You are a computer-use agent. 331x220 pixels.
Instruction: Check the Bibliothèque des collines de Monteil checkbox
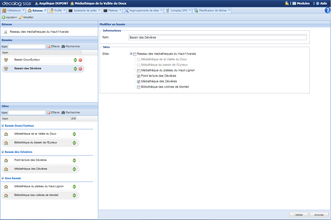139,87
